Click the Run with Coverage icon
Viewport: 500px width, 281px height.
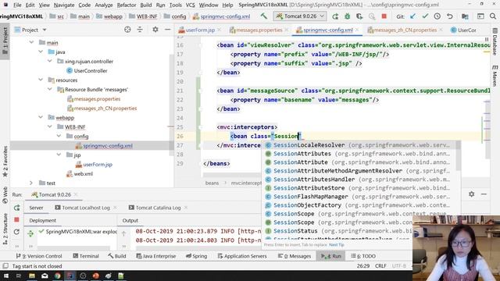click(359, 16)
